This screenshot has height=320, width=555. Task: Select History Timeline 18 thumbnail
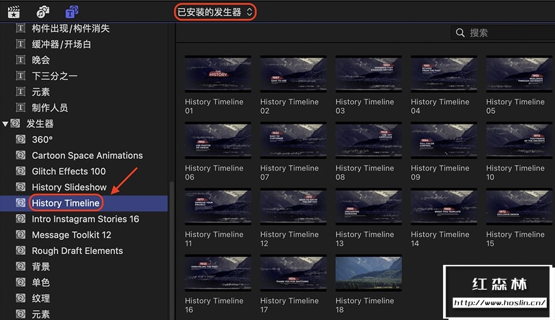[x=368, y=273]
